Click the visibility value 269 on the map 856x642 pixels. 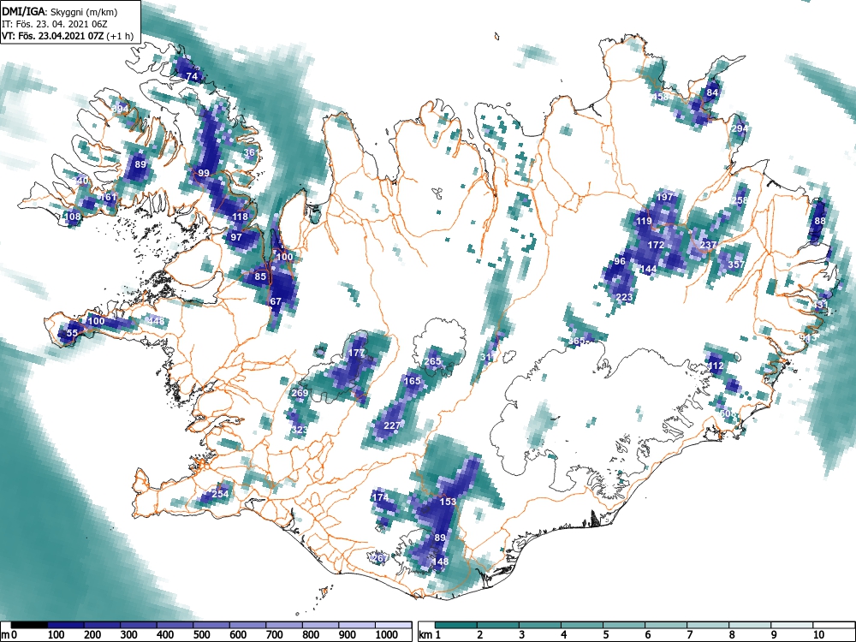pyautogui.click(x=300, y=393)
